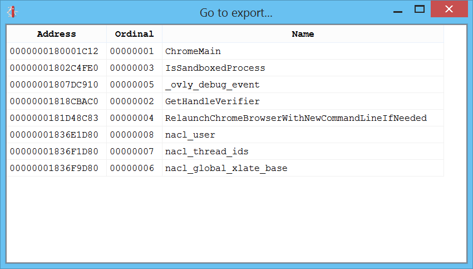Click address 0000000181D48C83
Screen dimensions: 473x269
pyautogui.click(x=54, y=118)
